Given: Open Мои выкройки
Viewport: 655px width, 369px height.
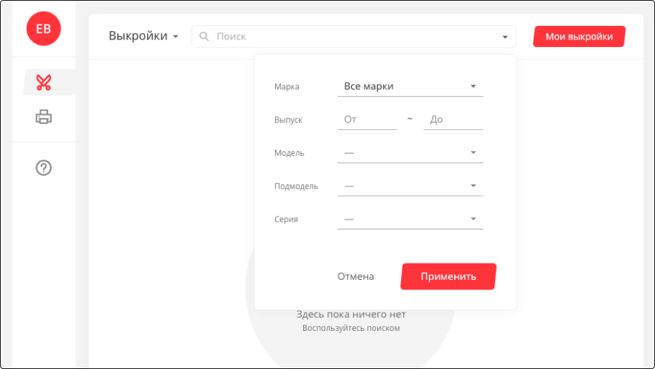Looking at the screenshot, I should pyautogui.click(x=579, y=37).
